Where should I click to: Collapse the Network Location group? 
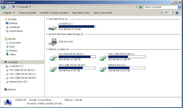click(47, 49)
